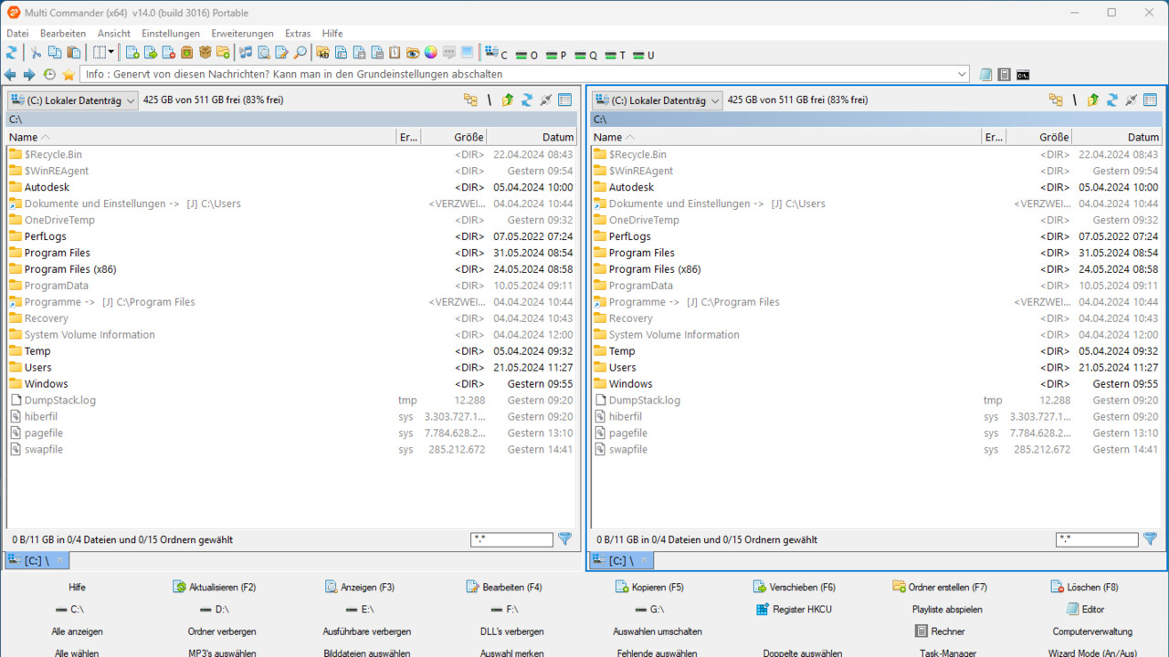This screenshot has width=1169, height=657.
Task: Click left panel's view mode icon
Action: coord(565,100)
